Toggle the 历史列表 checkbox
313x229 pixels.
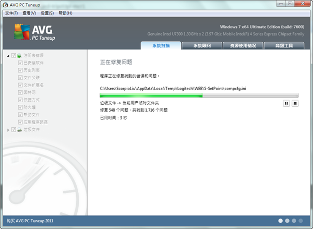tap(20, 70)
